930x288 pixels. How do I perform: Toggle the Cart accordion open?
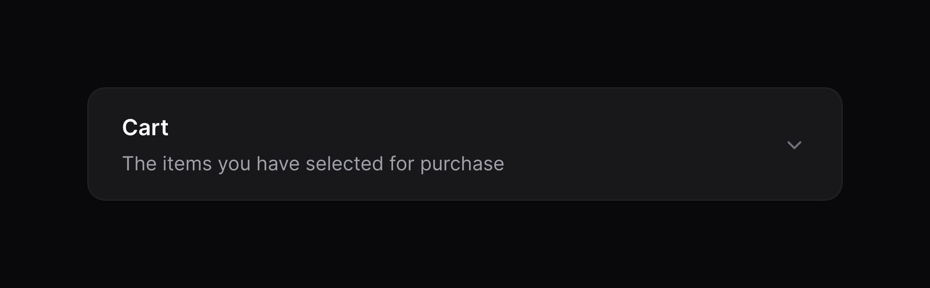[465, 144]
